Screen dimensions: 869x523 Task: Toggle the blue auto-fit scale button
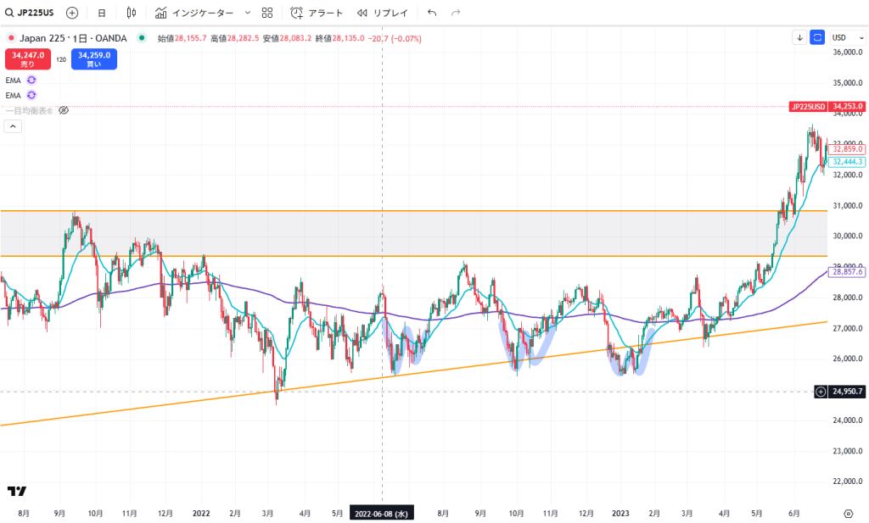click(x=817, y=37)
